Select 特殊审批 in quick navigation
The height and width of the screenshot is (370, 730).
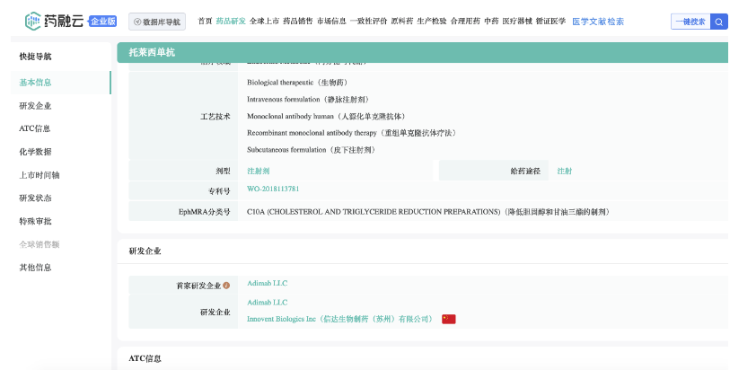pos(35,221)
